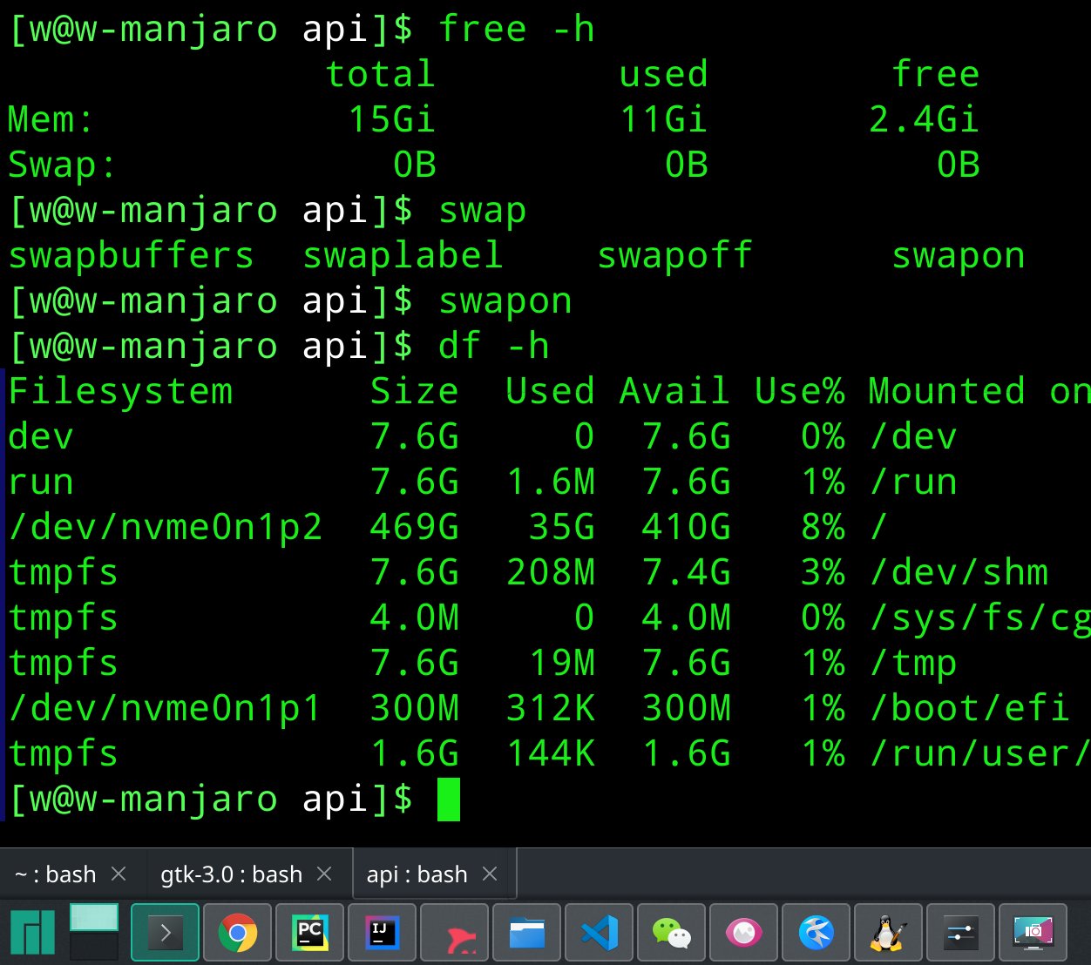Click the '/dev/shm' mount point text
Viewport: 1091px width, 965px height.
(x=959, y=572)
